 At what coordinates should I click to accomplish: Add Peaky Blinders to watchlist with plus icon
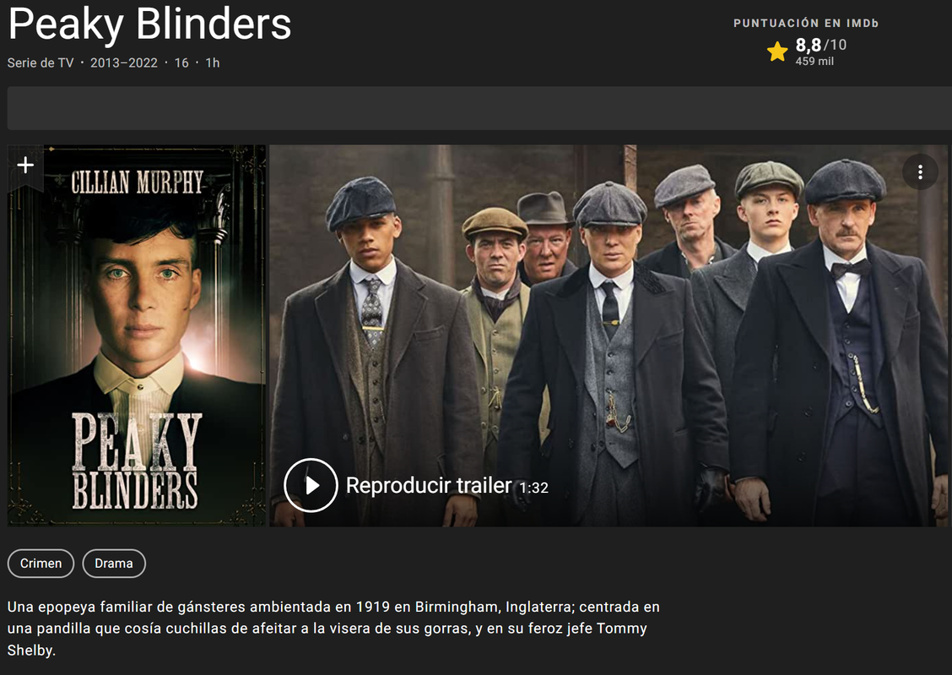point(25,165)
